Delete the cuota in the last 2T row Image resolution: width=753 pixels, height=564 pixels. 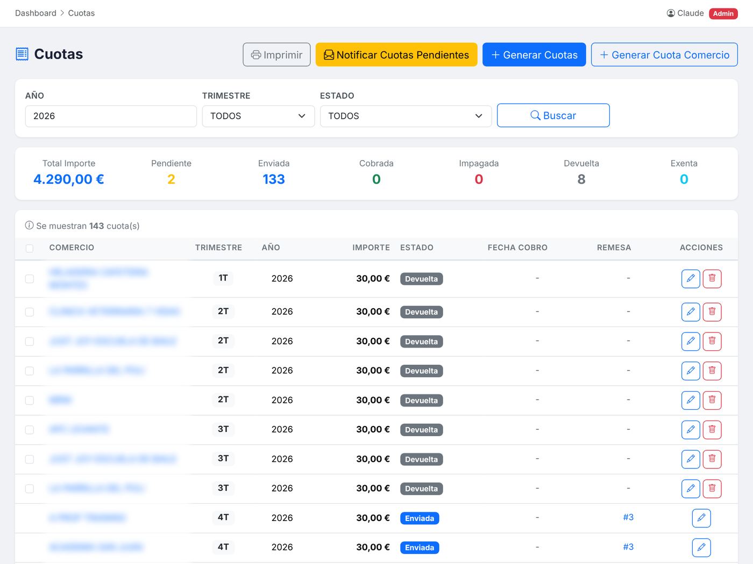(x=712, y=400)
